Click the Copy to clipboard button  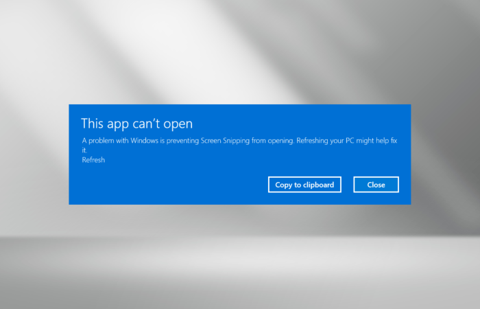[x=304, y=185]
